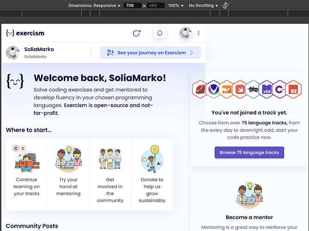Click the Ruby track hexagon icon
Screen dimensions: 309x231
pyautogui.click(x=200, y=89)
